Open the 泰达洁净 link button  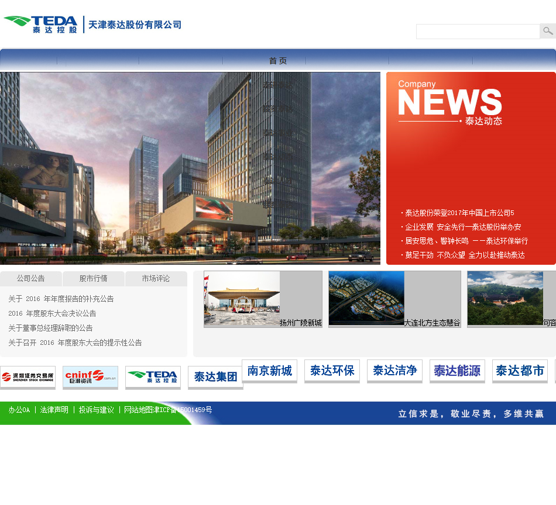coord(394,371)
